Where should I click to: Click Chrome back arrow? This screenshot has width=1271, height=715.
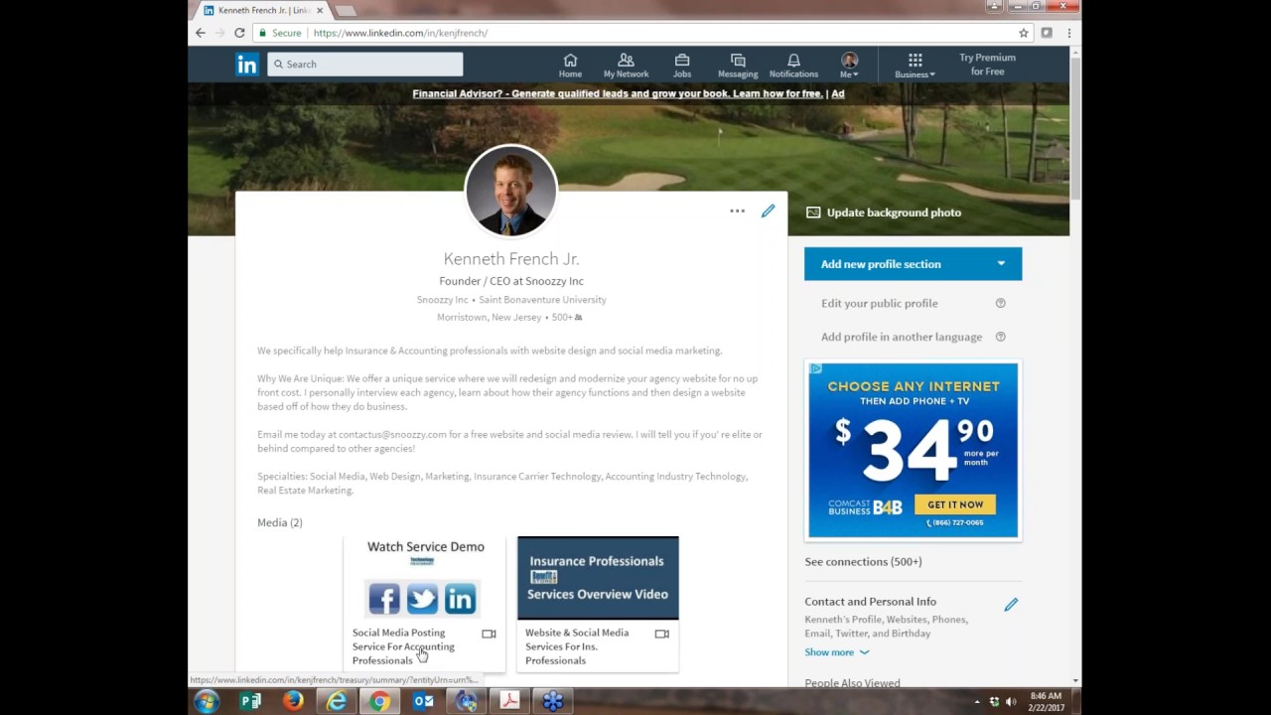pyautogui.click(x=201, y=33)
